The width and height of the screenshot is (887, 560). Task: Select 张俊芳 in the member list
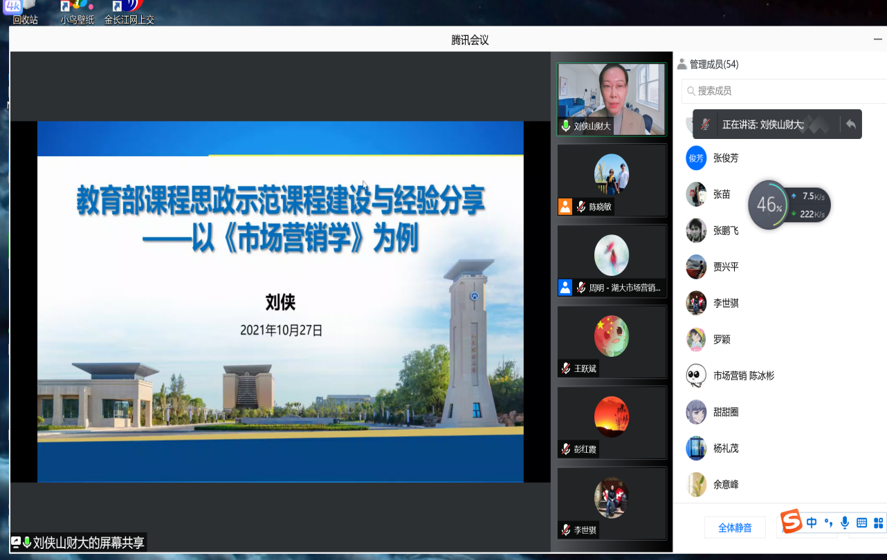coord(726,158)
